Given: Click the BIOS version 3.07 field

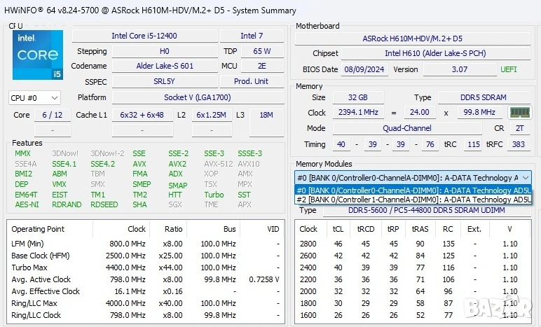Looking at the screenshot, I should (459, 69).
